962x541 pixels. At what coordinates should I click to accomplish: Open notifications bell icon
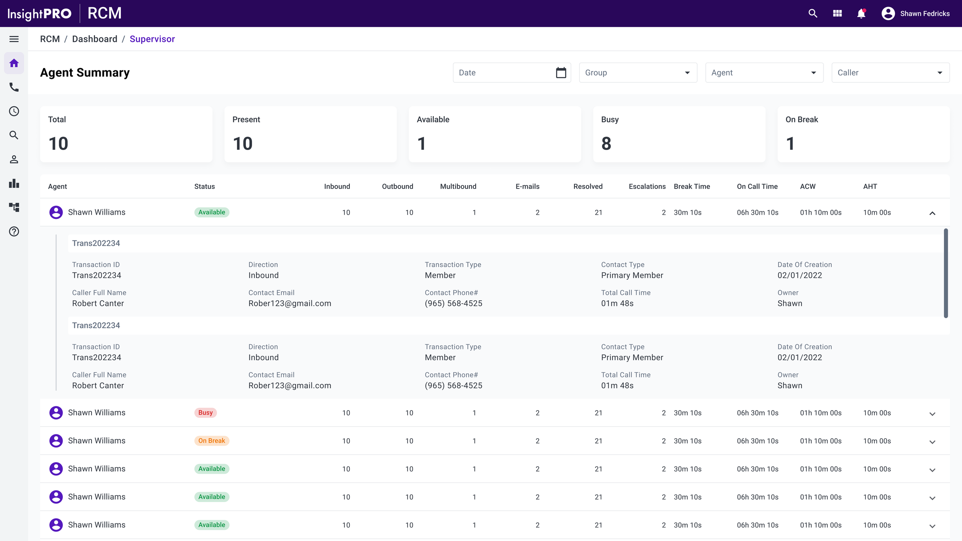click(x=861, y=13)
